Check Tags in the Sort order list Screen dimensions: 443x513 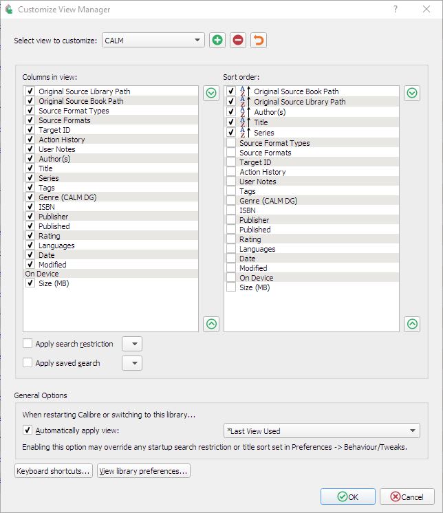(x=231, y=191)
